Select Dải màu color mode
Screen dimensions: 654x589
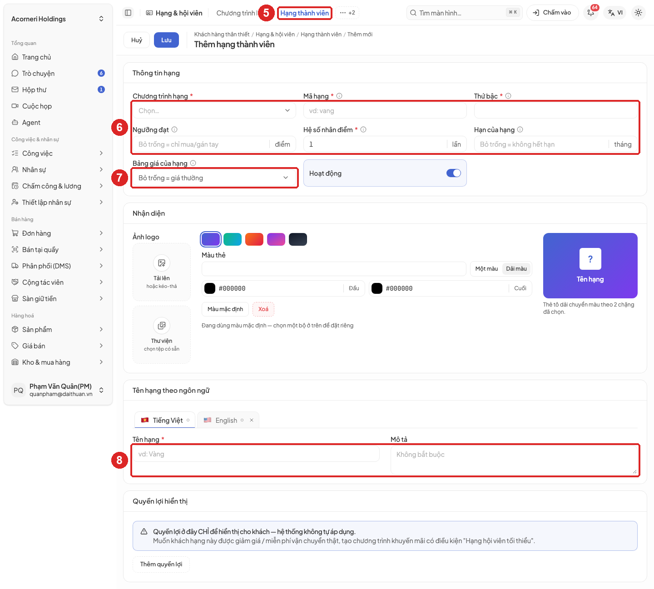pos(516,269)
